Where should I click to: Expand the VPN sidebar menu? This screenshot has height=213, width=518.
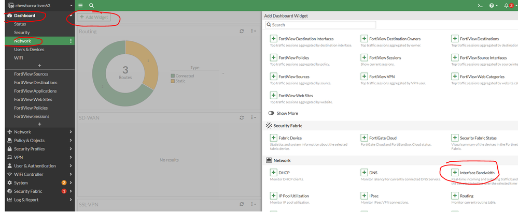[x=39, y=157]
